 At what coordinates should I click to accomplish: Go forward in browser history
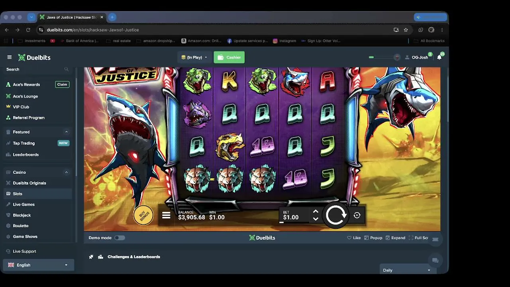coord(17,30)
